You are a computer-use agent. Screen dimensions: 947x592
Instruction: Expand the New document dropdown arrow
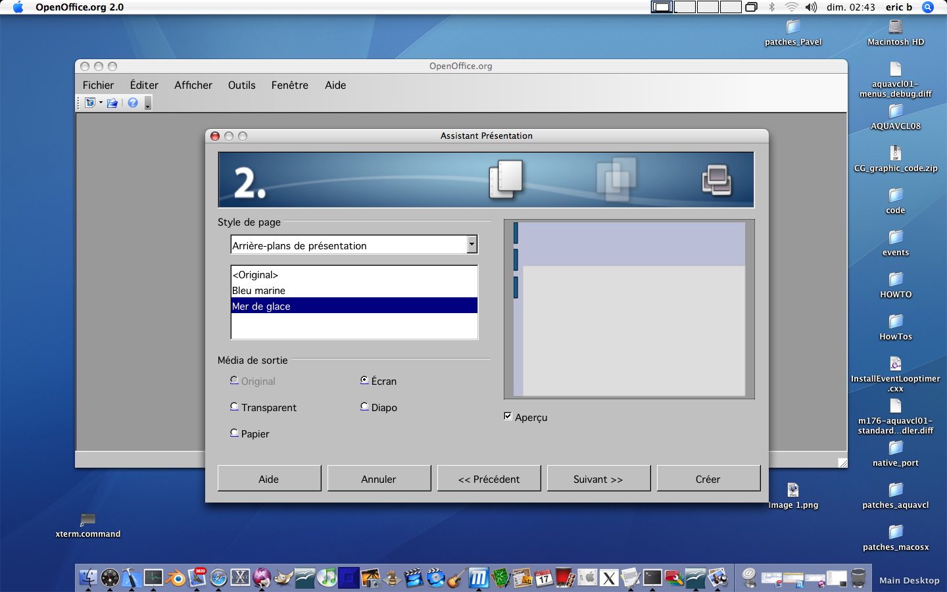(x=101, y=103)
